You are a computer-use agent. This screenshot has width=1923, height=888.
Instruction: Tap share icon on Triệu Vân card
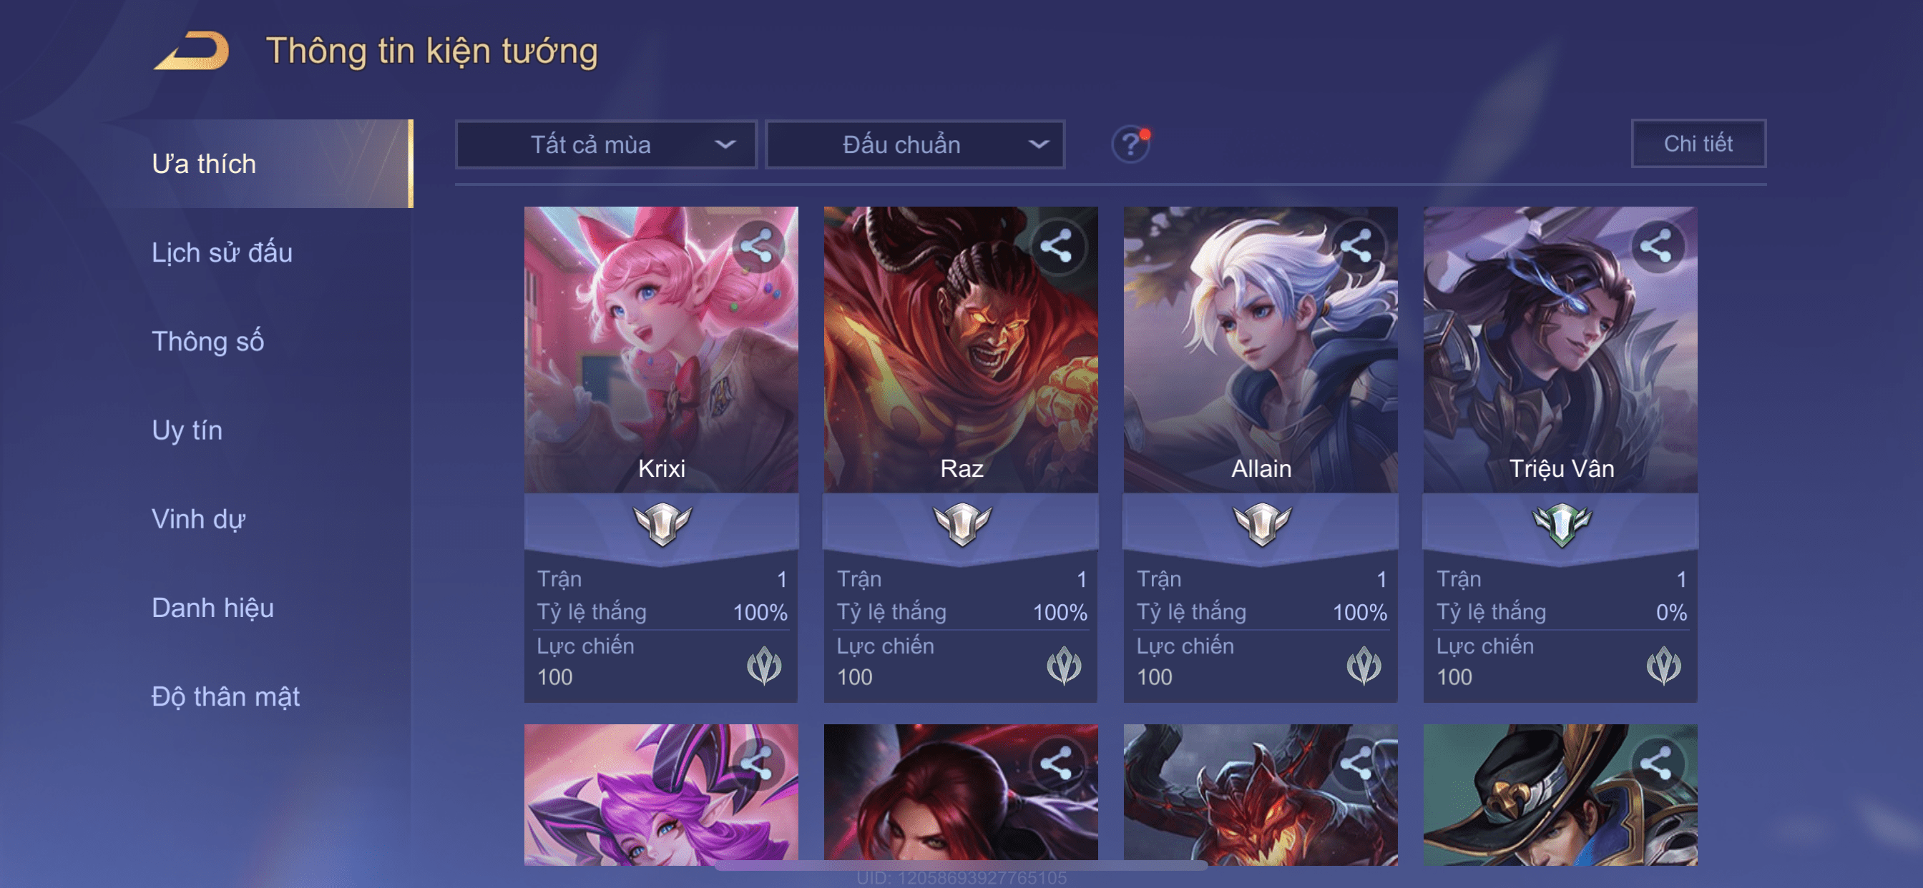1656,246
